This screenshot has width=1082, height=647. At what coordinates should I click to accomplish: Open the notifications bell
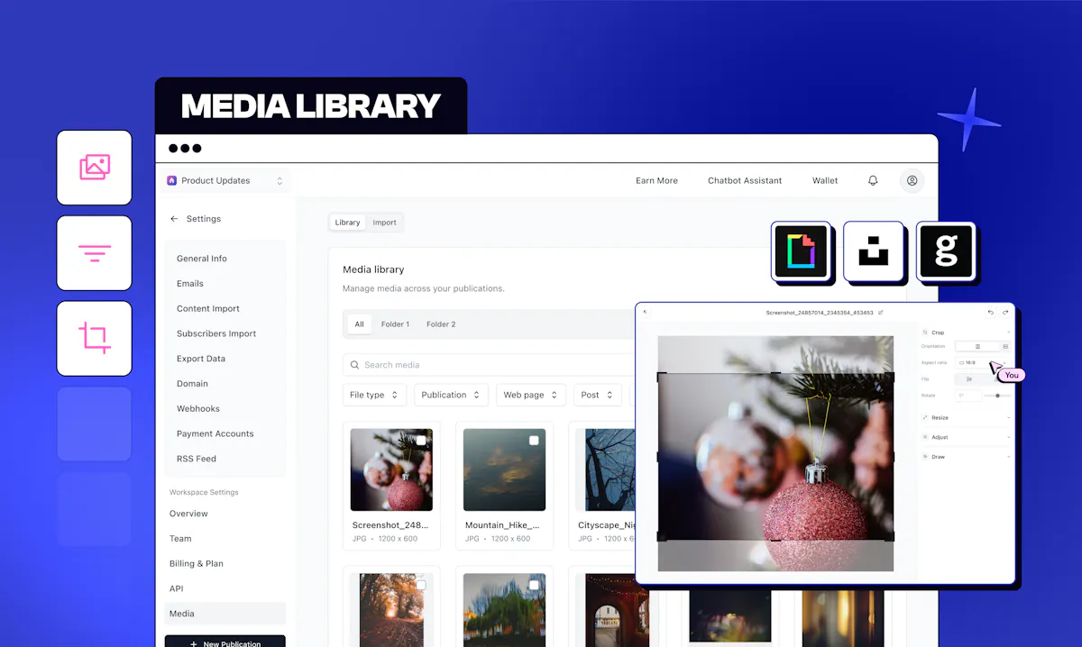(x=873, y=180)
